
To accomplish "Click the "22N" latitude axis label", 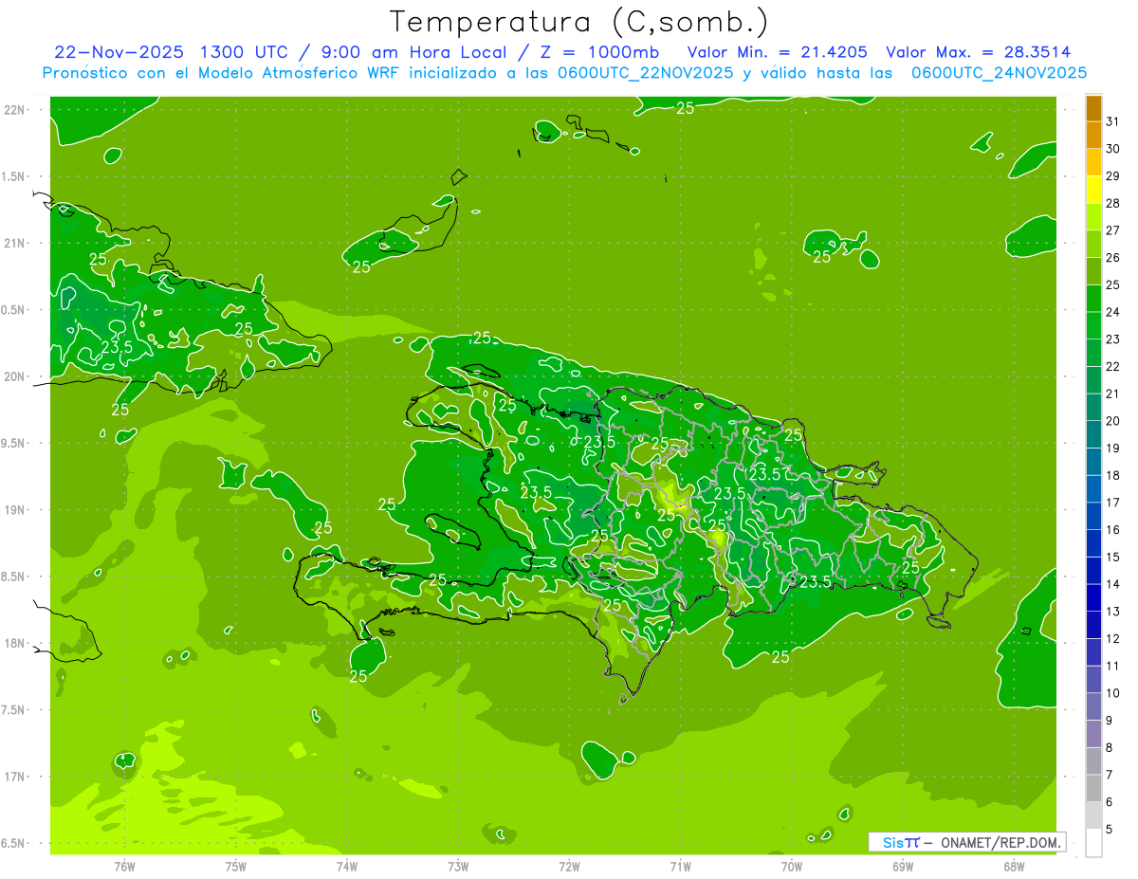I will click(x=14, y=110).
